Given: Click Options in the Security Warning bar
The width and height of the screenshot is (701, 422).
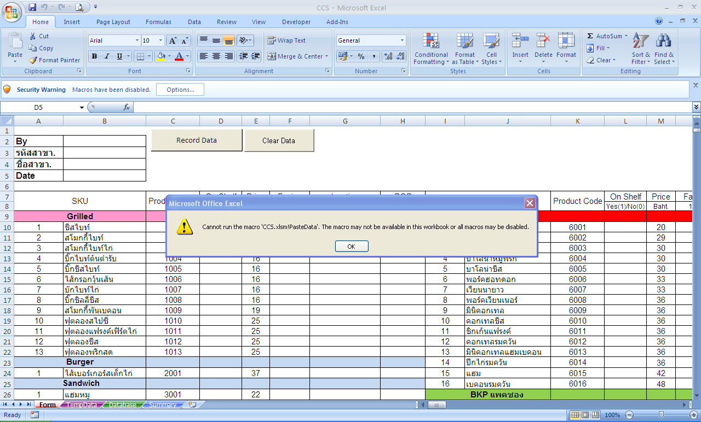Looking at the screenshot, I should click(x=180, y=90).
